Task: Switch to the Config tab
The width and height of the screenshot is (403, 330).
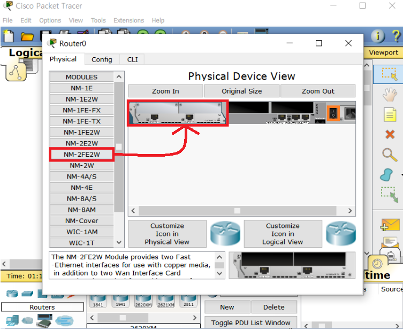Action: coord(102,59)
